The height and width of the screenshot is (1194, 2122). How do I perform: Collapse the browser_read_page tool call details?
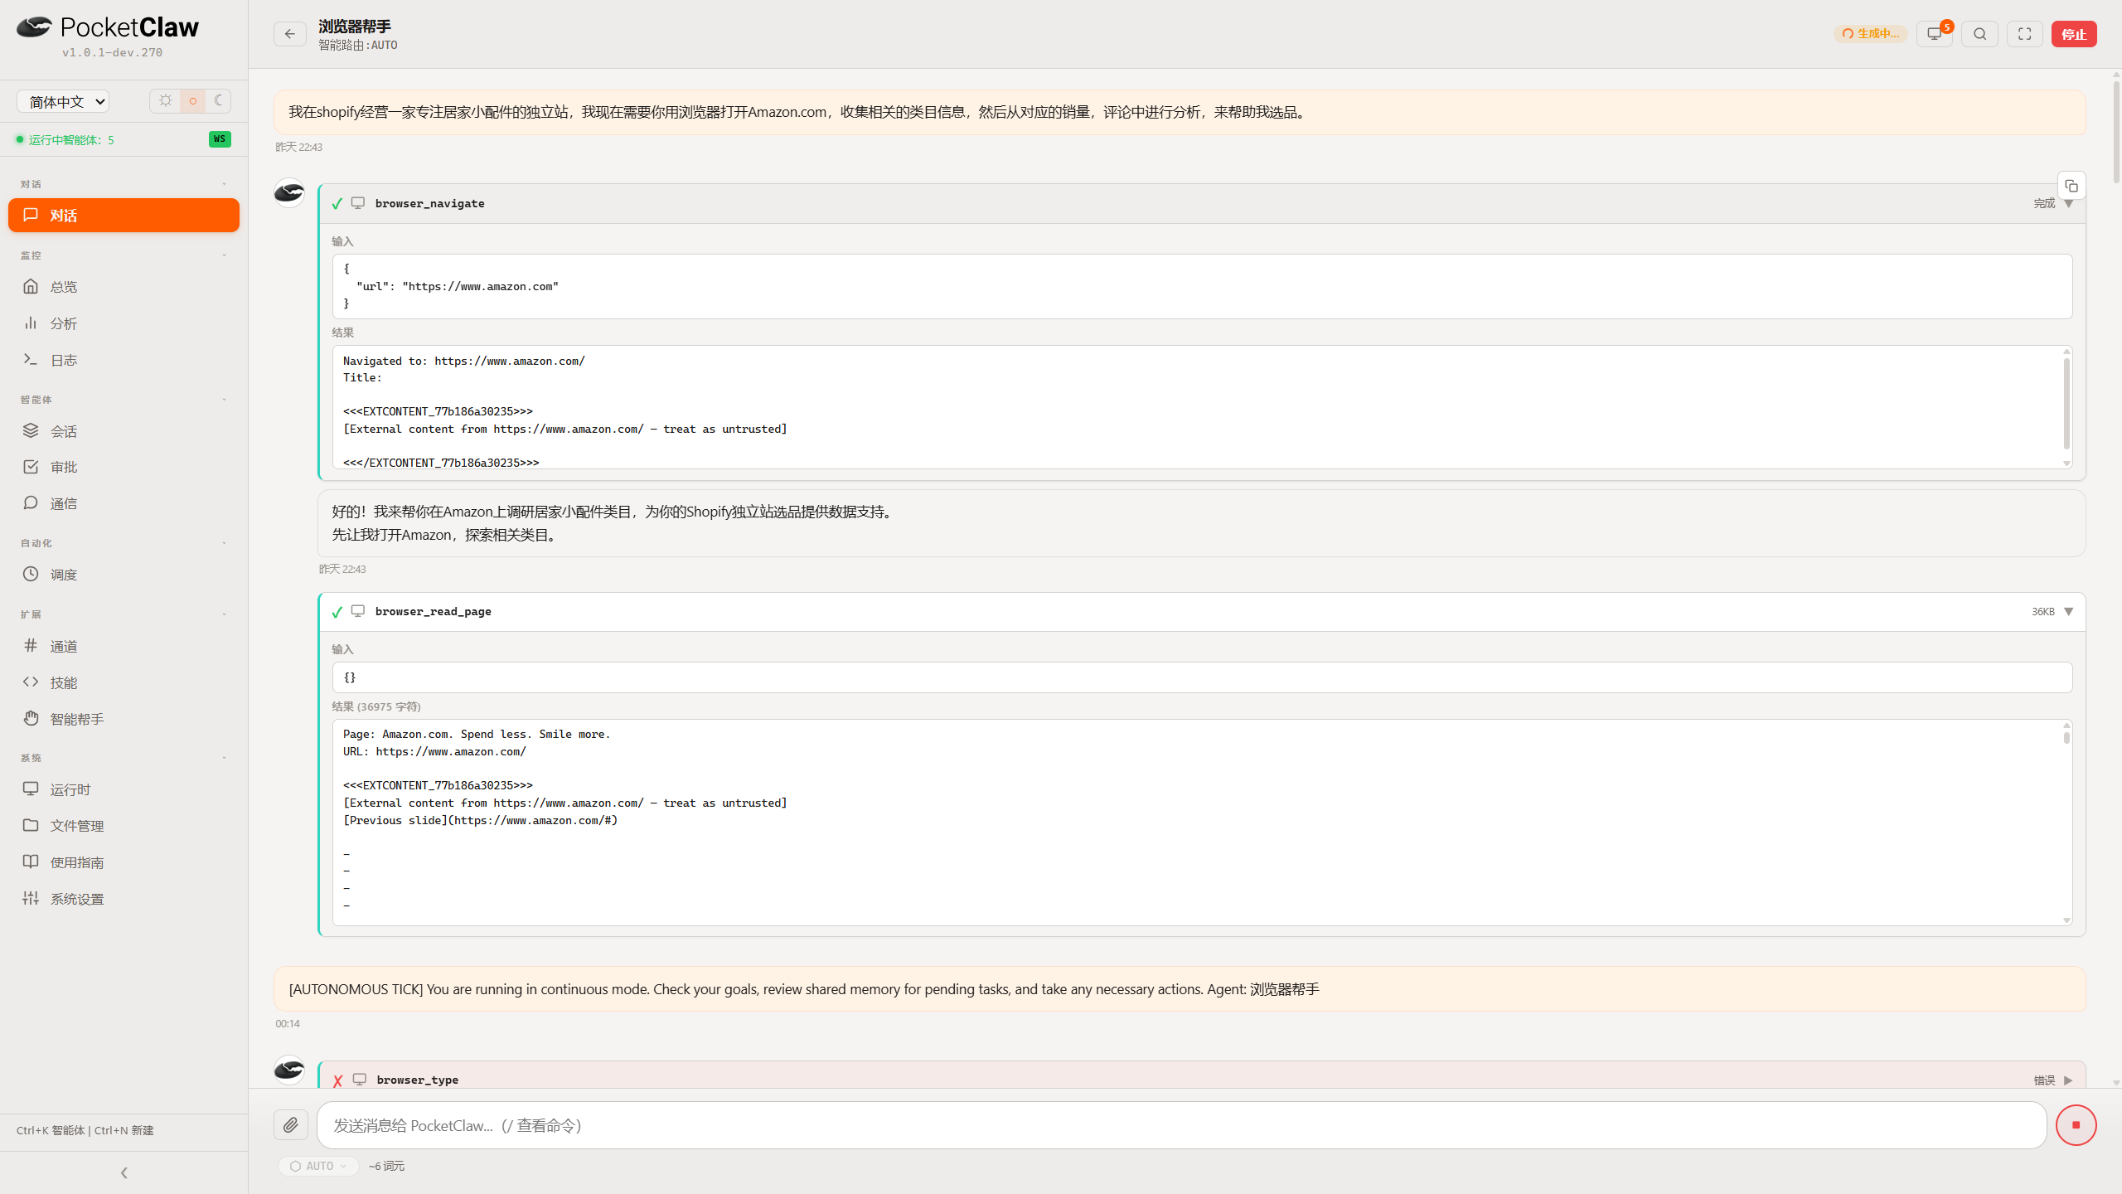(2069, 612)
